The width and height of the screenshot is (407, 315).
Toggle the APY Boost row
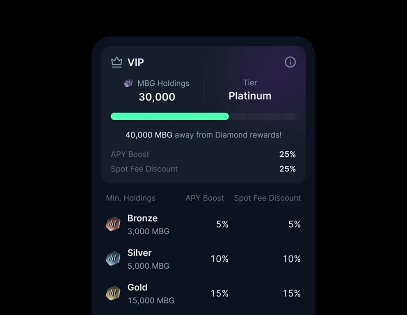(x=203, y=154)
